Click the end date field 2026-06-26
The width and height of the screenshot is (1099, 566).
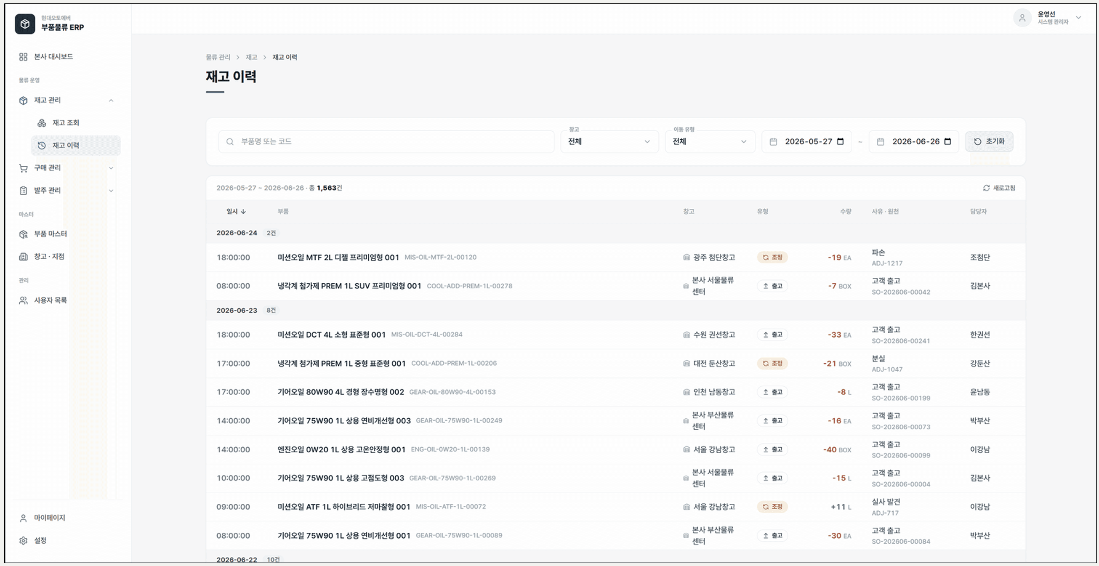[914, 142]
